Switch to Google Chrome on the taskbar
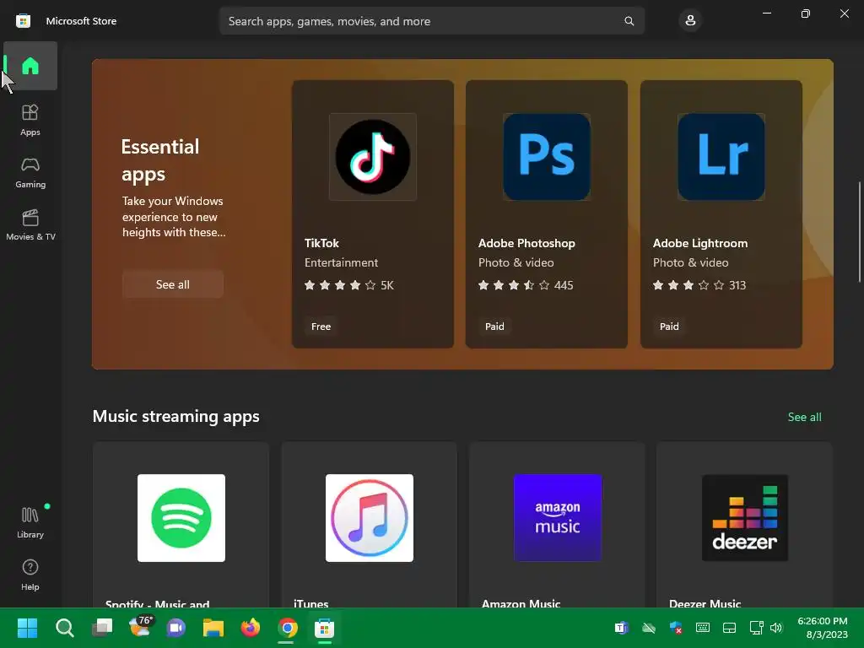This screenshot has width=864, height=648. click(x=287, y=628)
